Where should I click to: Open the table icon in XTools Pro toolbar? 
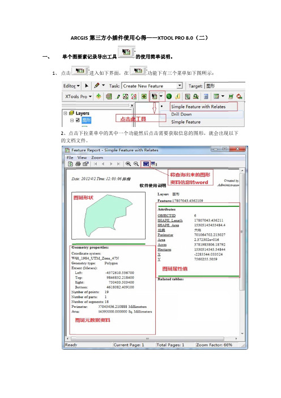click(x=109, y=96)
